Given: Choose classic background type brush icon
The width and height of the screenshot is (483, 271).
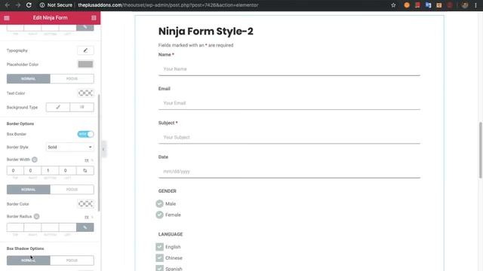Looking at the screenshot, I should [x=58, y=107].
